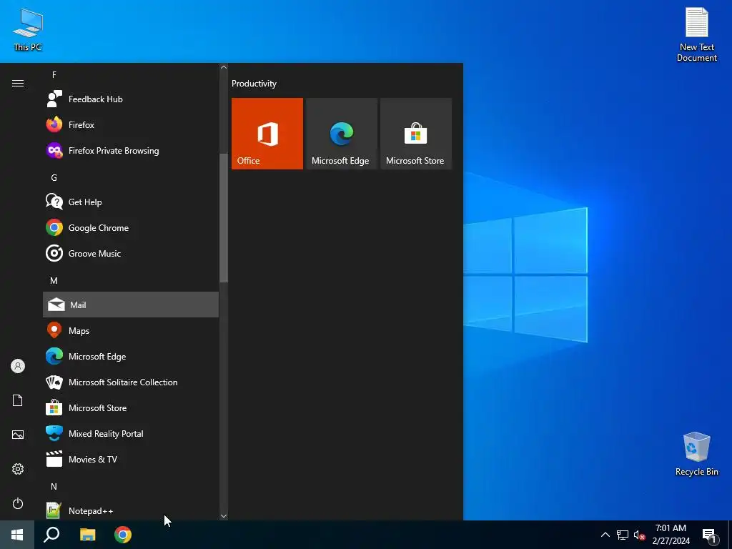Click the app list scrollbar thumb
The width and height of the screenshot is (732, 549).
point(224,217)
